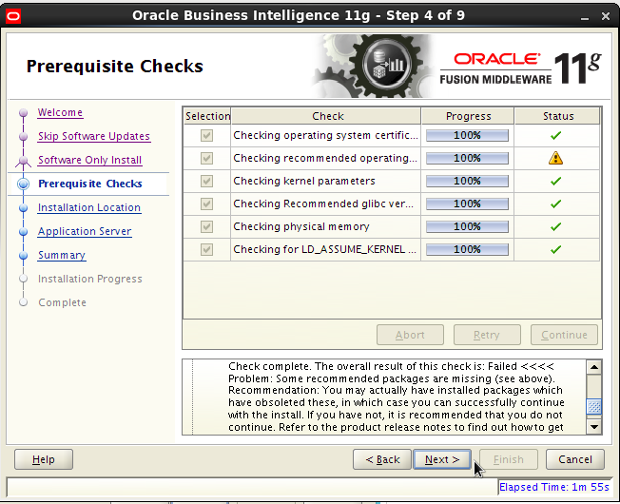Image resolution: width=620 pixels, height=504 pixels.
Task: Click progress bar for operating system certification
Action: pyautogui.click(x=467, y=136)
